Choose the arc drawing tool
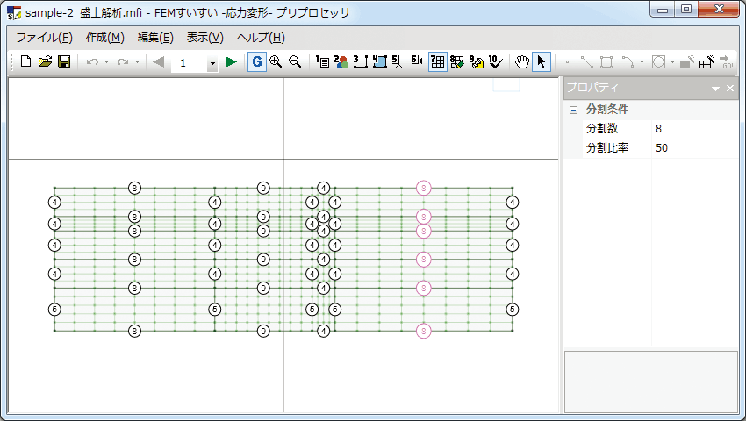The height and width of the screenshot is (421, 746). tap(628, 62)
